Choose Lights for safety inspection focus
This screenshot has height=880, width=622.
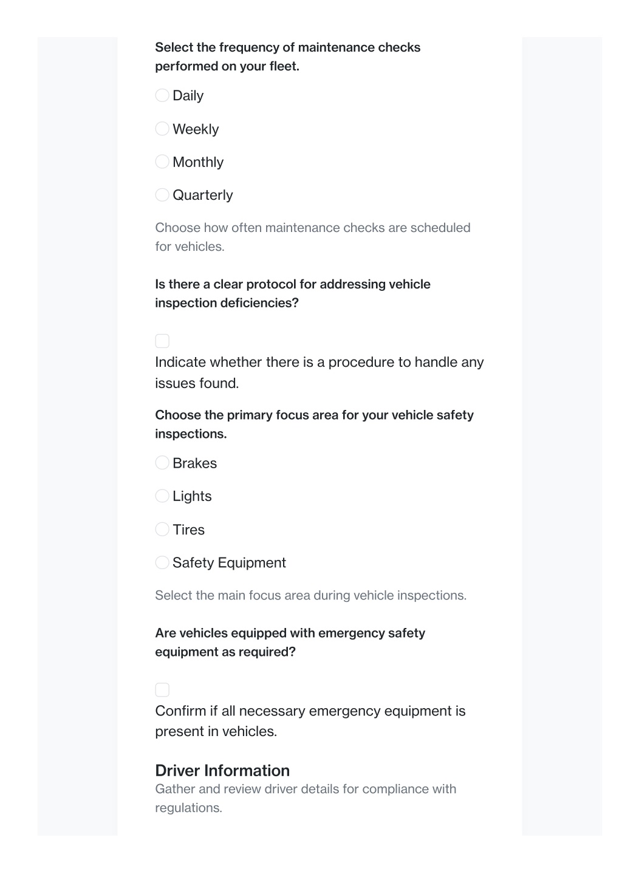tap(162, 496)
